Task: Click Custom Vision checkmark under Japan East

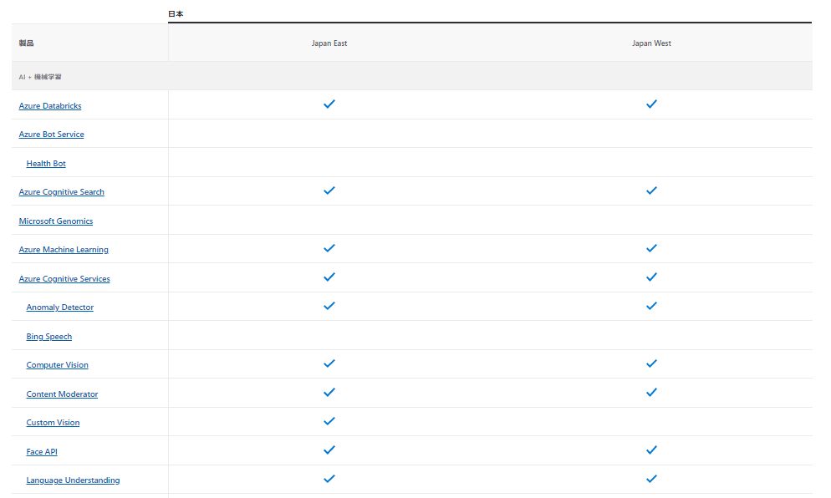Action: 329,421
